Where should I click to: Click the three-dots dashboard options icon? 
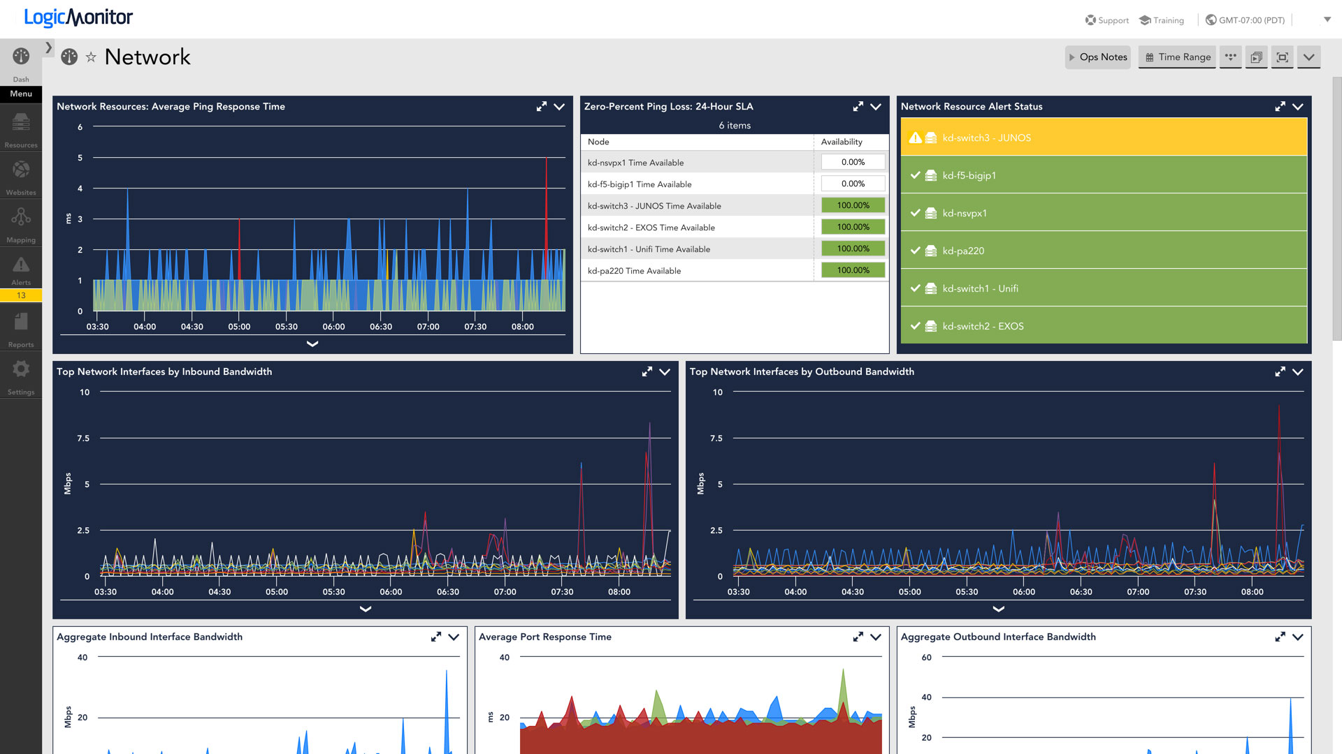1231,57
